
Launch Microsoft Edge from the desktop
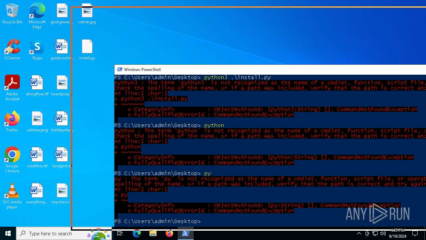click(37, 16)
